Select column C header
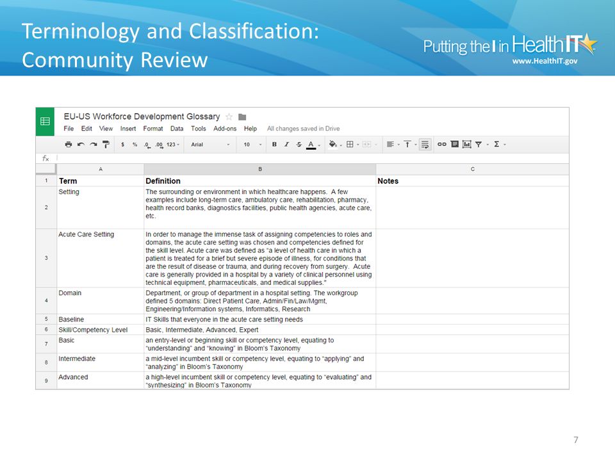 click(x=473, y=169)
